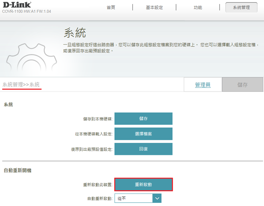The image size is (264, 206).
Task: Click the 復原到出廠預設值設定 label
Action: coord(92,149)
